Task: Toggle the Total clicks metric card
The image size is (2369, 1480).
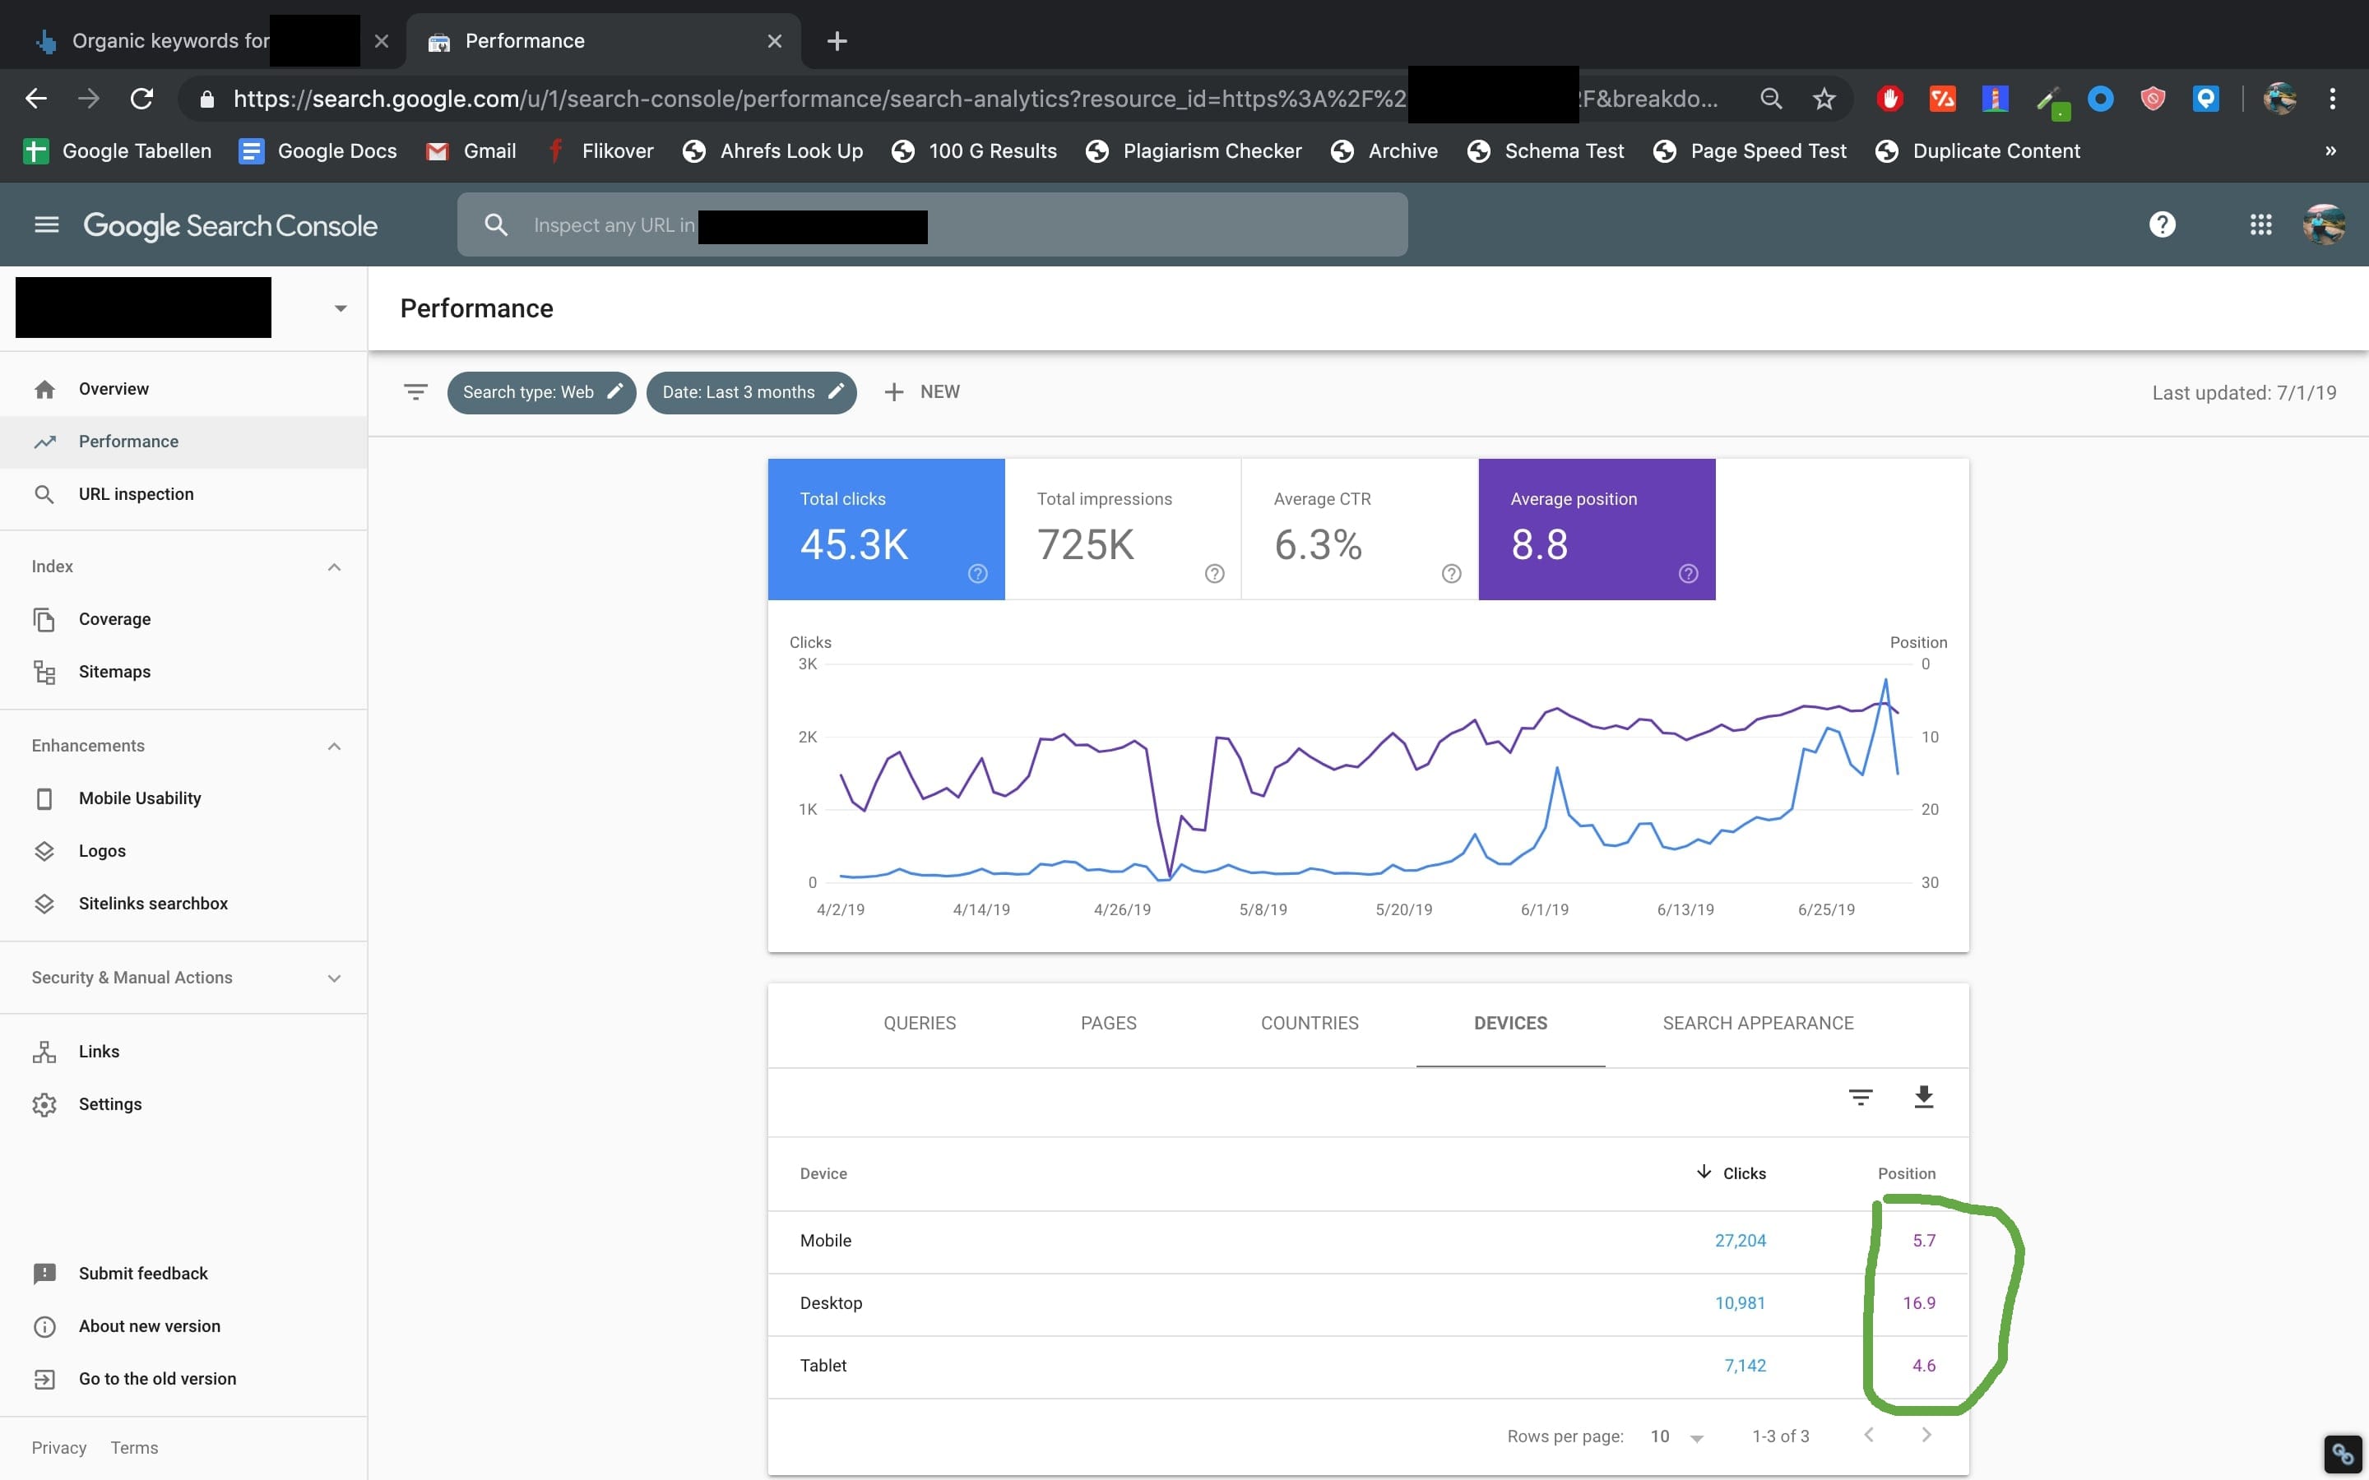Action: [886, 530]
